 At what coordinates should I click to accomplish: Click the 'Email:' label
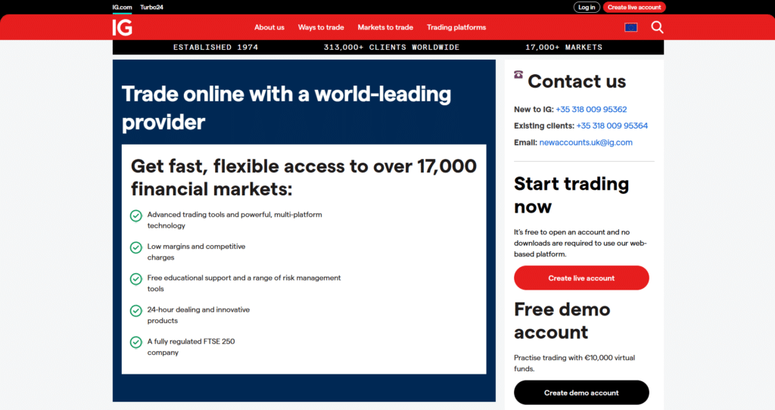coord(525,142)
